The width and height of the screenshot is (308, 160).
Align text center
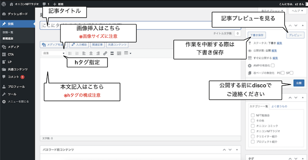[91, 53]
